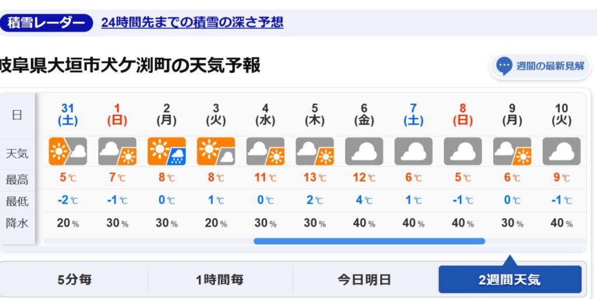Viewport: 597px width, 299px height.
Task: Click the weather icon for Monday the 9th
Action: pos(512,151)
